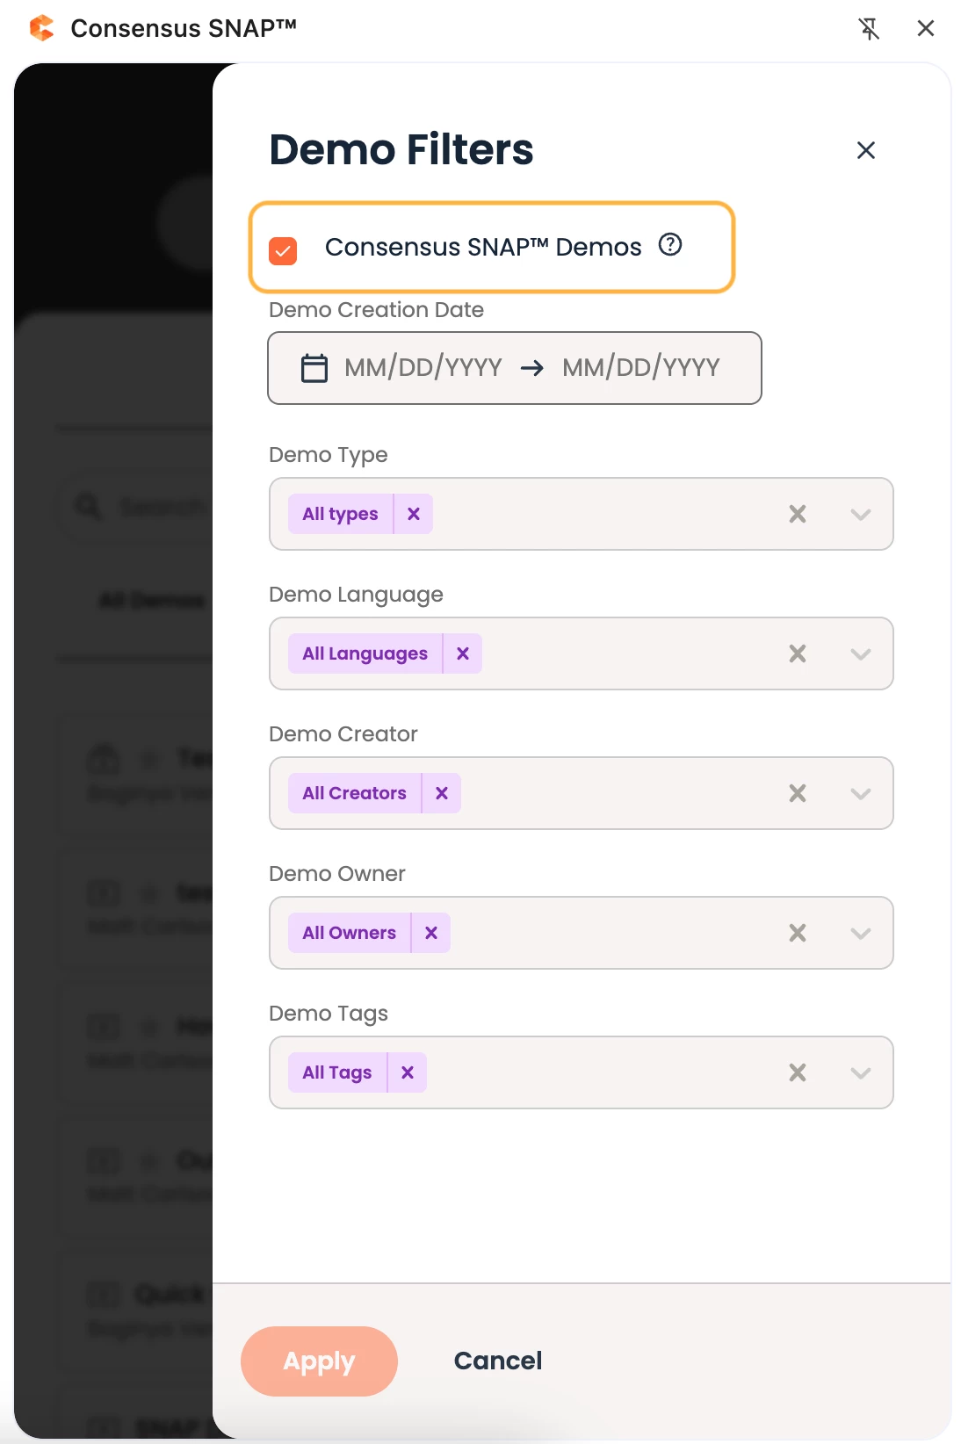Expand the Demo Type dropdown
Image resolution: width=961 pixels, height=1444 pixels.
click(861, 514)
